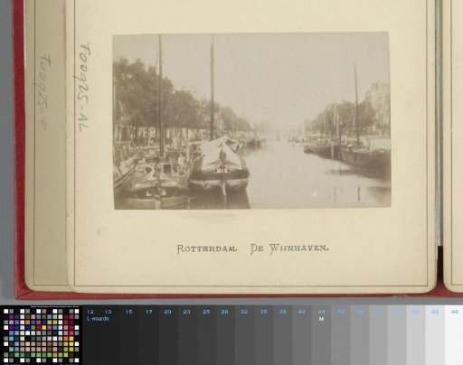Click the Wijnhaven harbour photograph
Image resolution: width=463 pixels, height=365 pixels.
[x=251, y=120]
